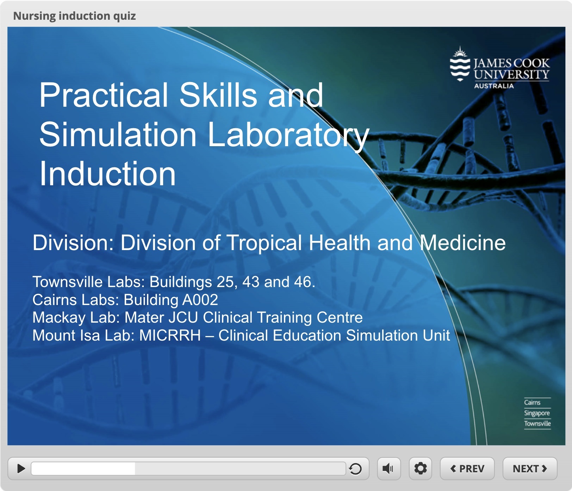The height and width of the screenshot is (491, 572).
Task: Click 'Cairns' campus label at bottom right
Action: pos(532,402)
